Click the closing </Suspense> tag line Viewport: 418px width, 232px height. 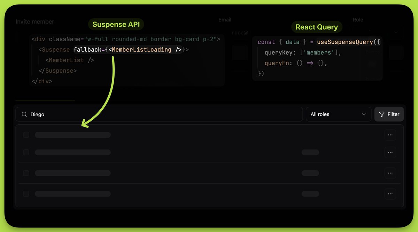[57, 71]
